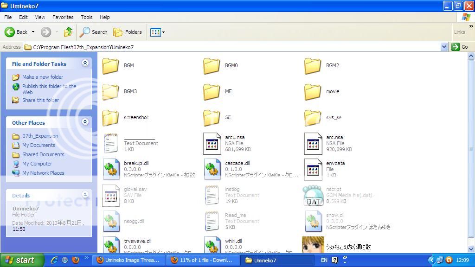Click the EN language bar indicator

(324, 260)
